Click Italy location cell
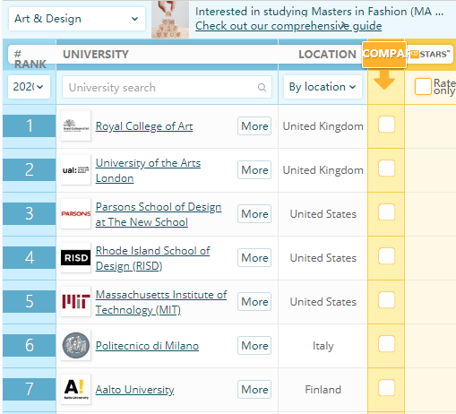The image size is (456, 414). pyautogui.click(x=323, y=346)
